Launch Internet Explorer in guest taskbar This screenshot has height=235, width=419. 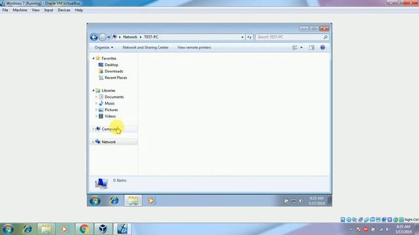click(x=115, y=200)
